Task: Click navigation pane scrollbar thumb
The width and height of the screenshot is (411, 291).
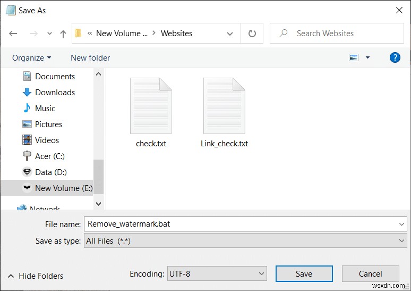Action: coord(99,177)
